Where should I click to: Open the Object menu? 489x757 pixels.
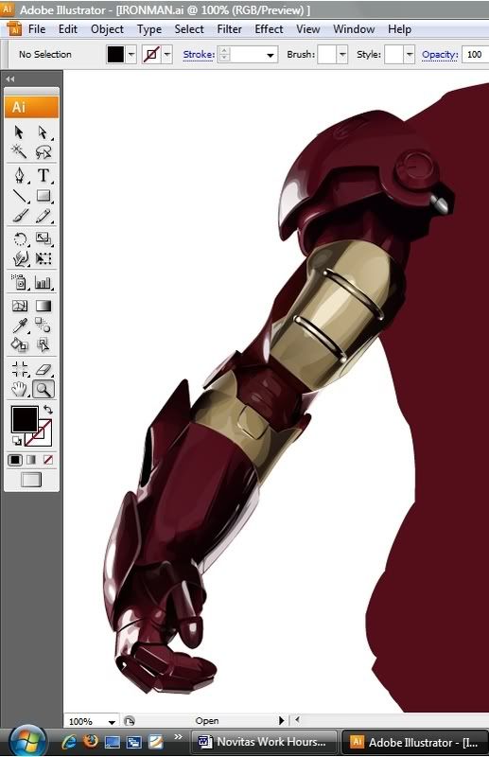pyautogui.click(x=107, y=29)
